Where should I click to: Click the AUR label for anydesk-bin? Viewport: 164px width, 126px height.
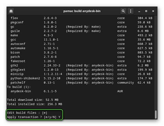tap(120, 91)
